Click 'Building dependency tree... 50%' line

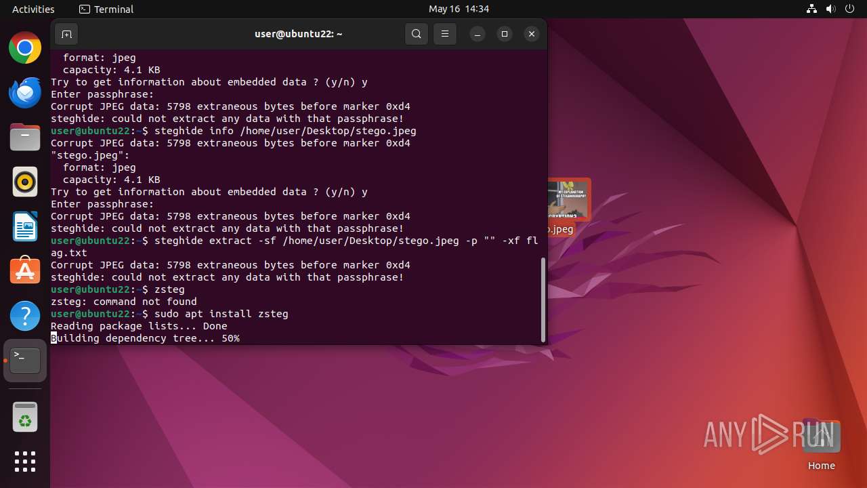click(145, 338)
